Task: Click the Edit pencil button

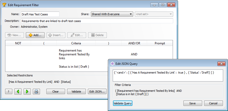Action: pyautogui.click(x=77, y=35)
